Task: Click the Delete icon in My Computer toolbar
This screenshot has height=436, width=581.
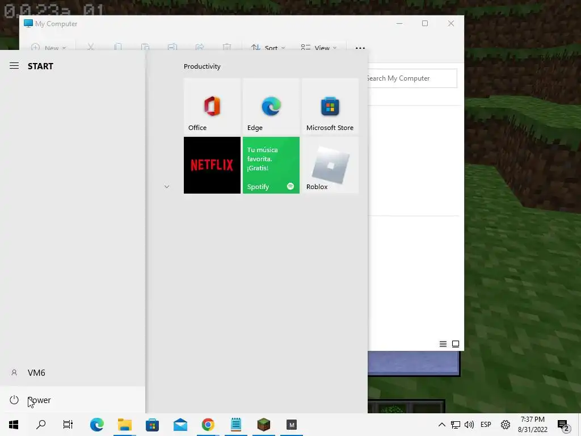Action: [227, 47]
